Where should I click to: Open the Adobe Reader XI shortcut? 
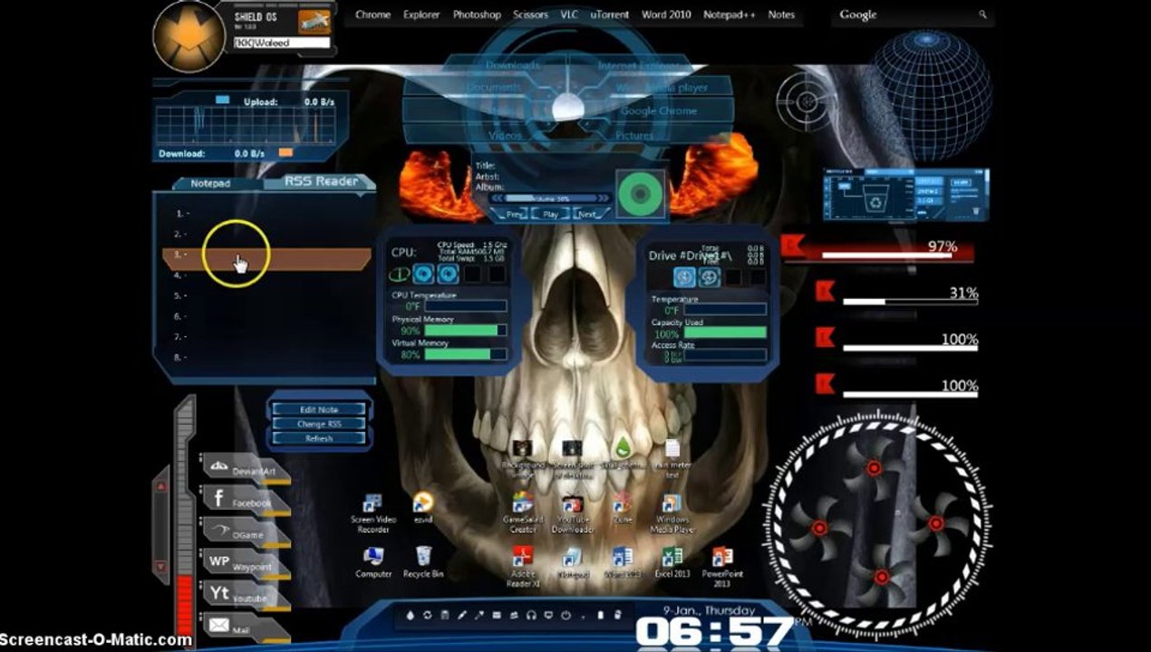point(522,568)
